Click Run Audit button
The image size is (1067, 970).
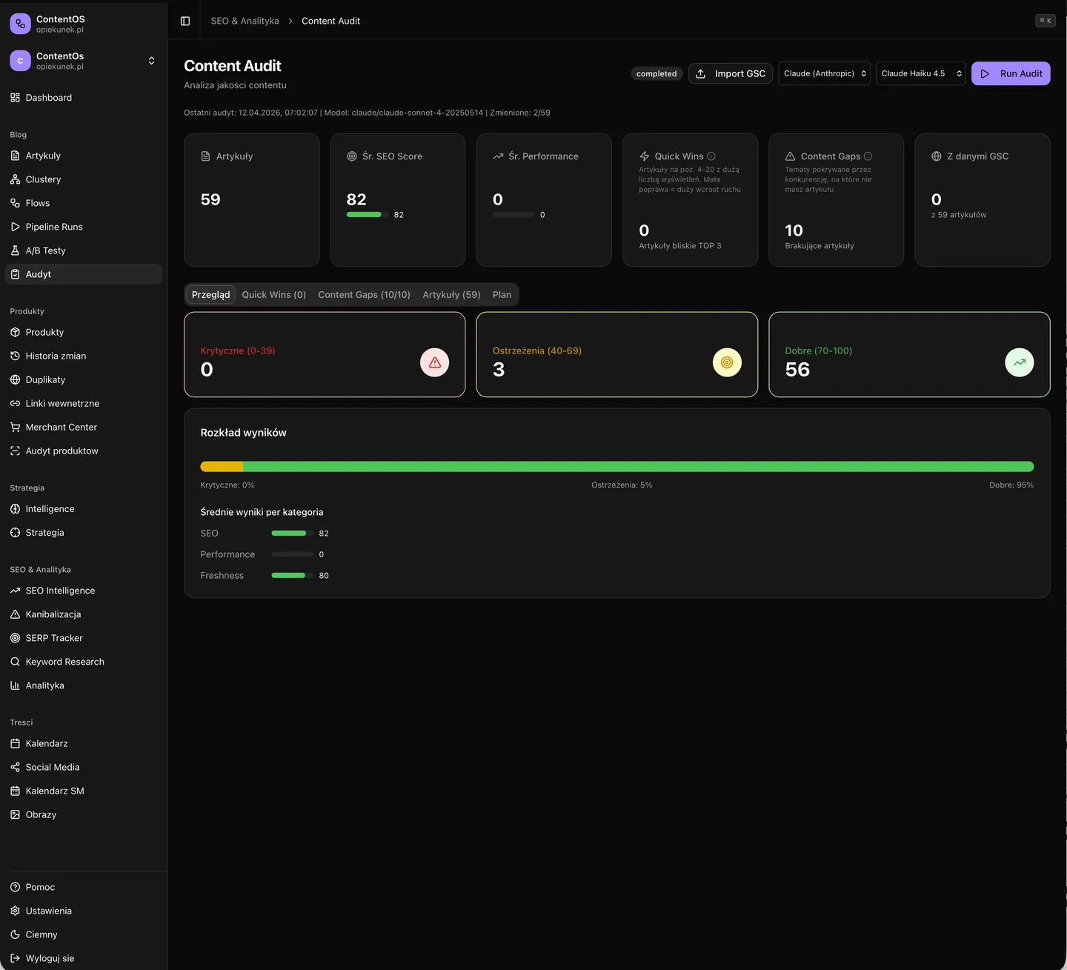[x=1011, y=73]
